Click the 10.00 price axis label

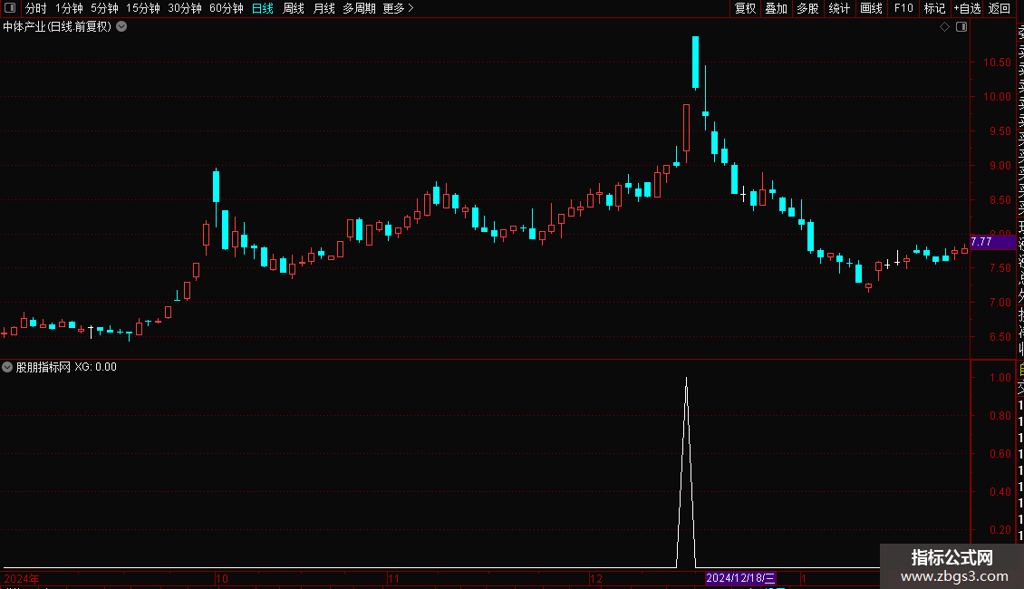pos(997,97)
